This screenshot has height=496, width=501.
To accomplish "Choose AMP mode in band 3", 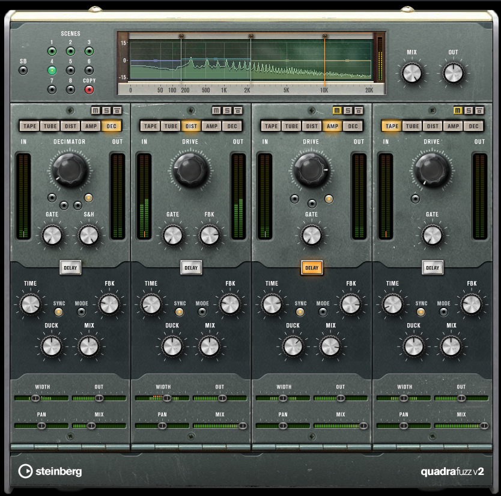I will tap(333, 126).
